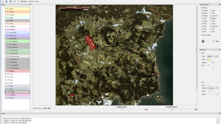Check the Tier2 area flag

[211, 29]
